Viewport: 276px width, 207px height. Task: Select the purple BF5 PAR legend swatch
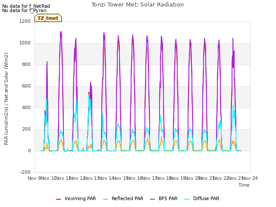tap(152, 199)
